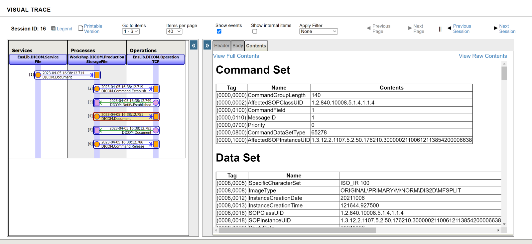Image resolution: width=532 pixels, height=244 pixels.
Task: Click the Printable Version page icon
Action: 81,28
